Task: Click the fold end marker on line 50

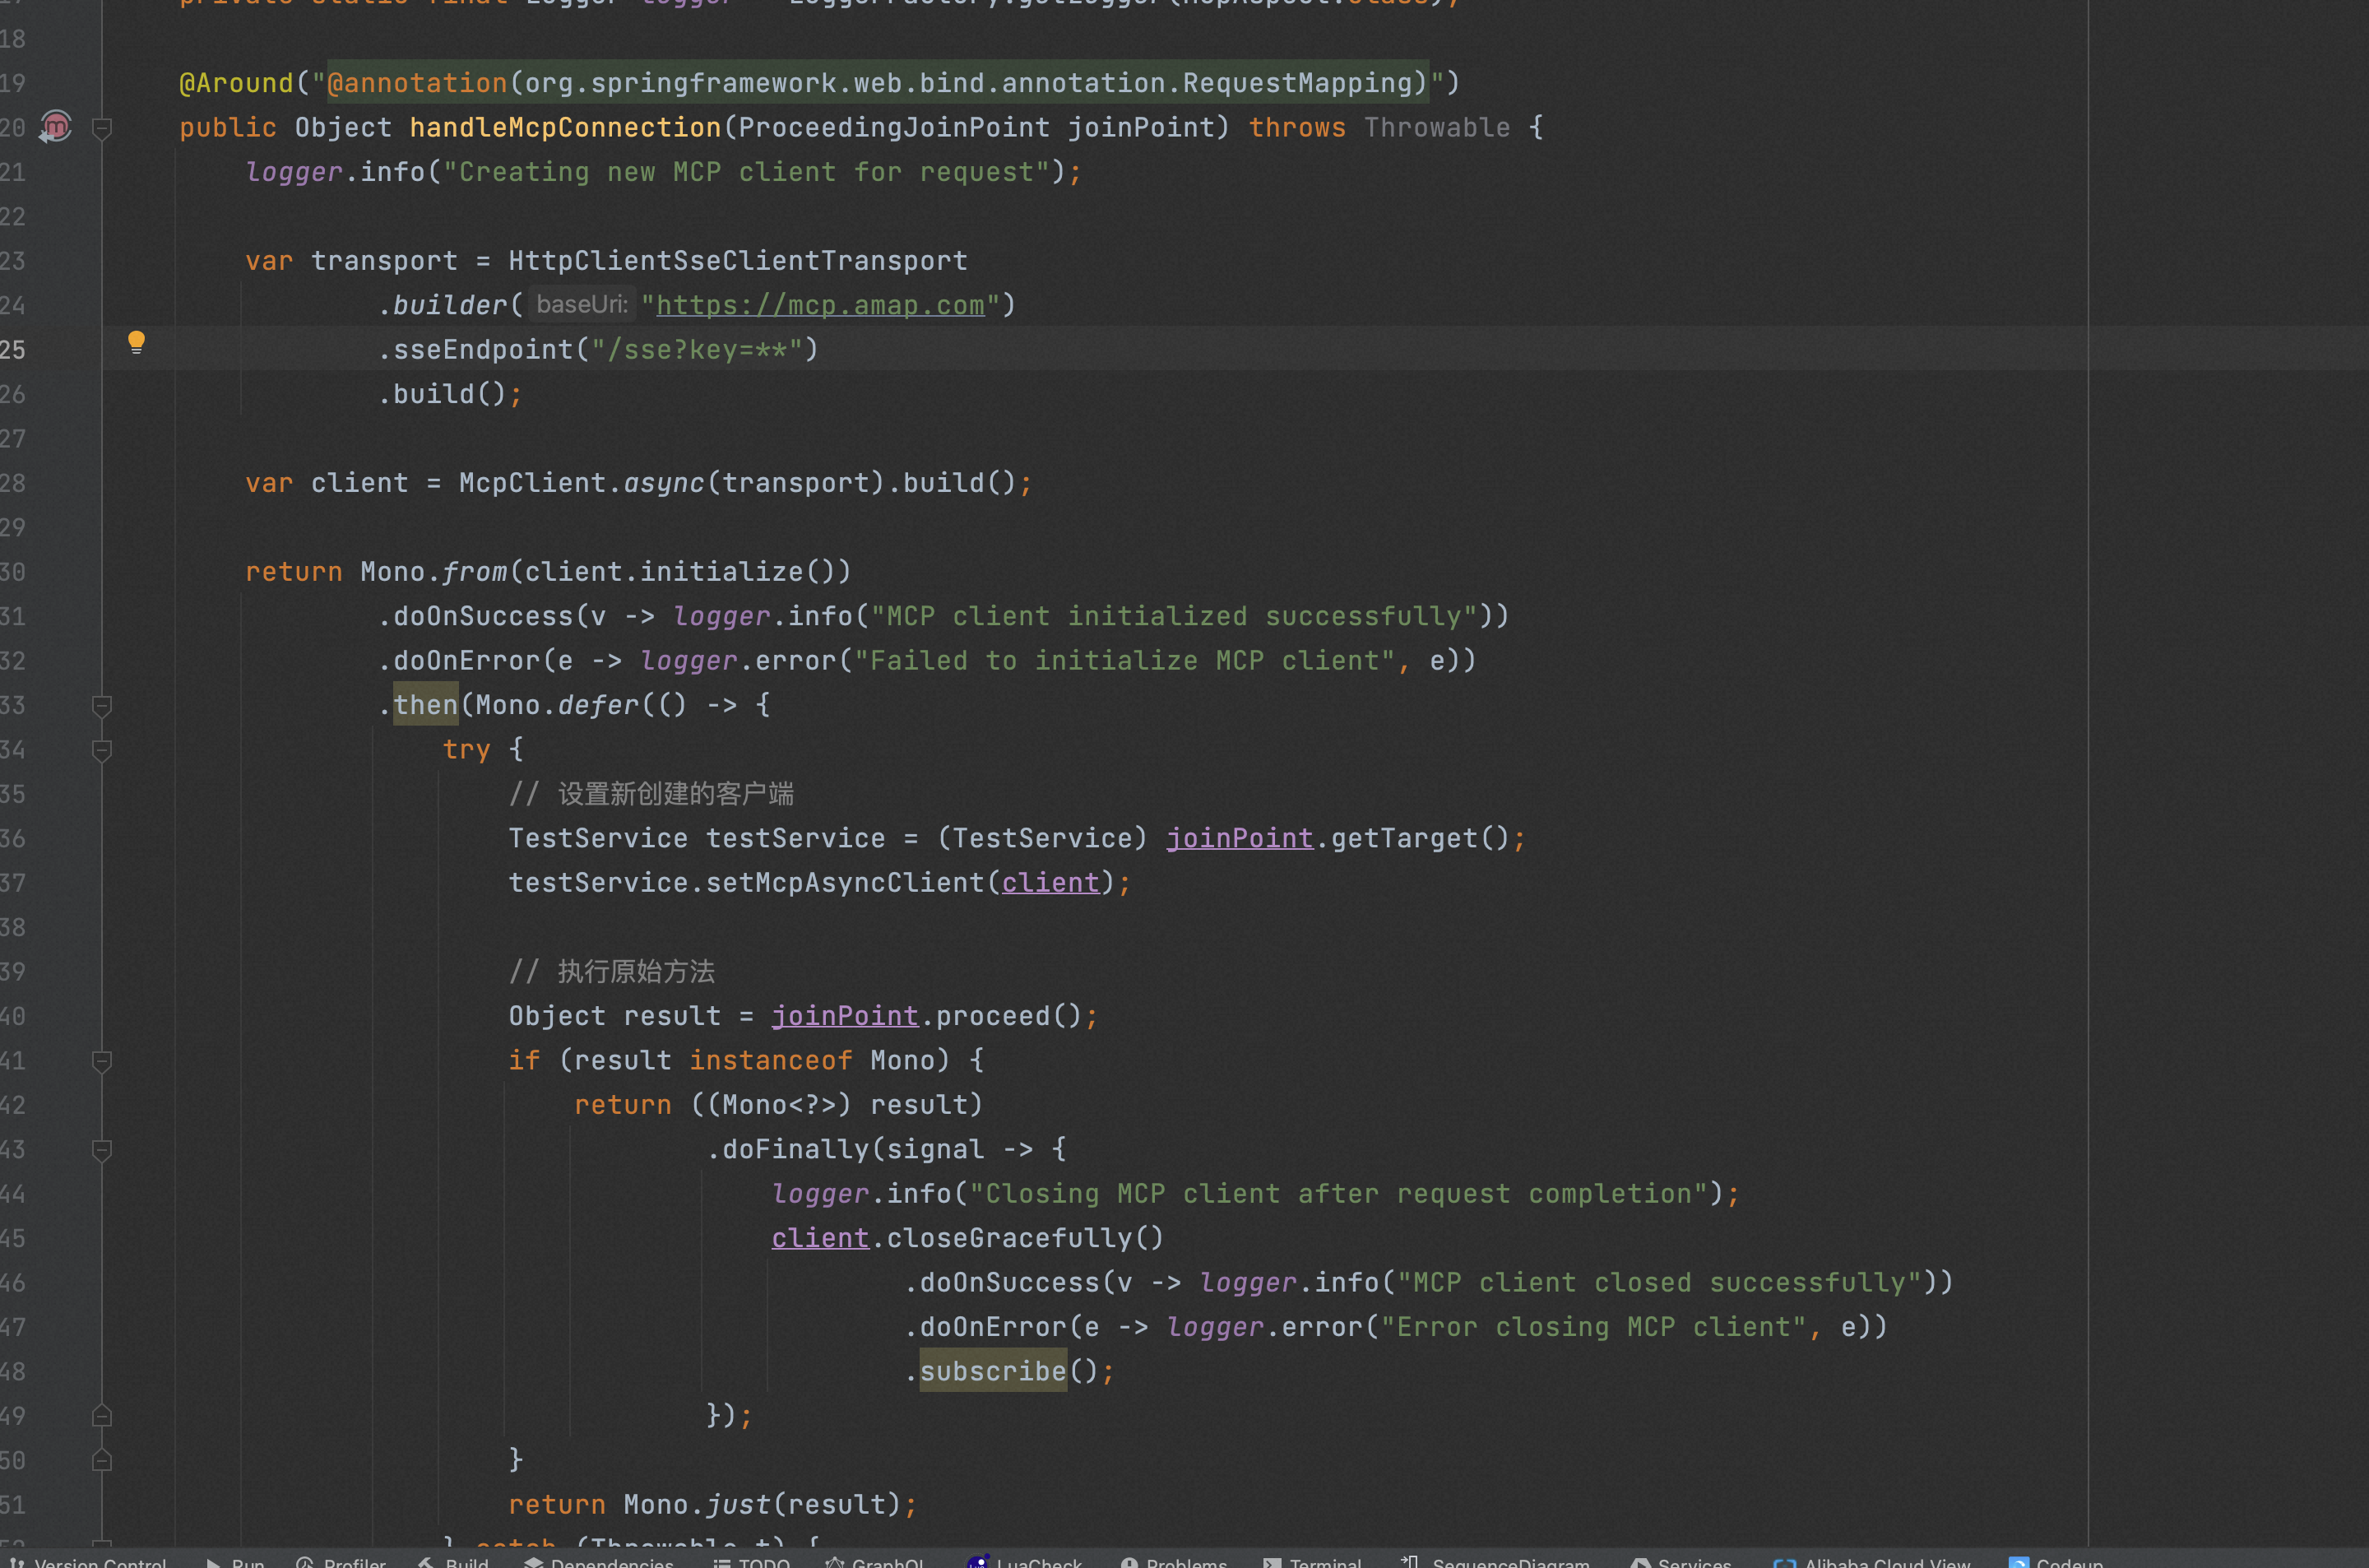Action: (101, 1461)
